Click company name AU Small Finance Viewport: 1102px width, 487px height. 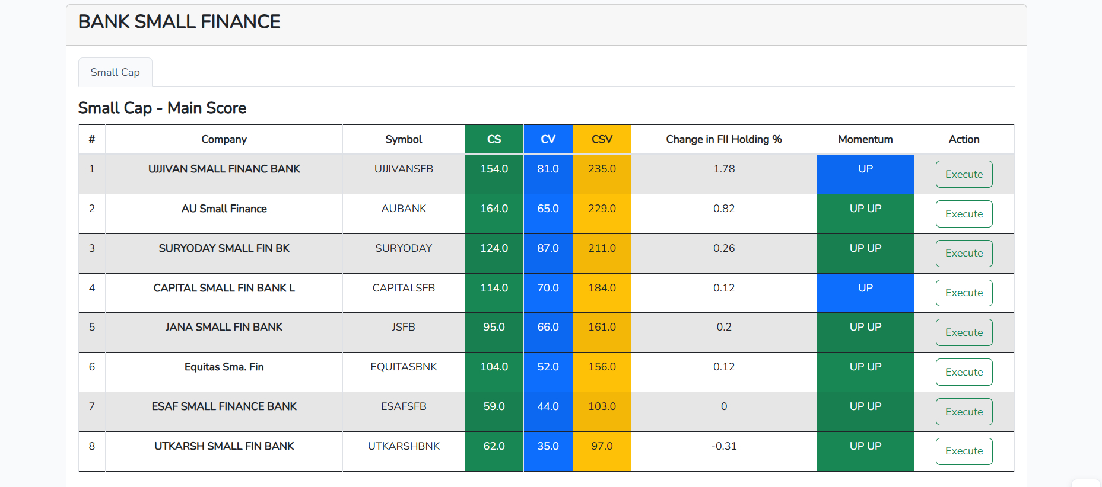click(x=224, y=209)
